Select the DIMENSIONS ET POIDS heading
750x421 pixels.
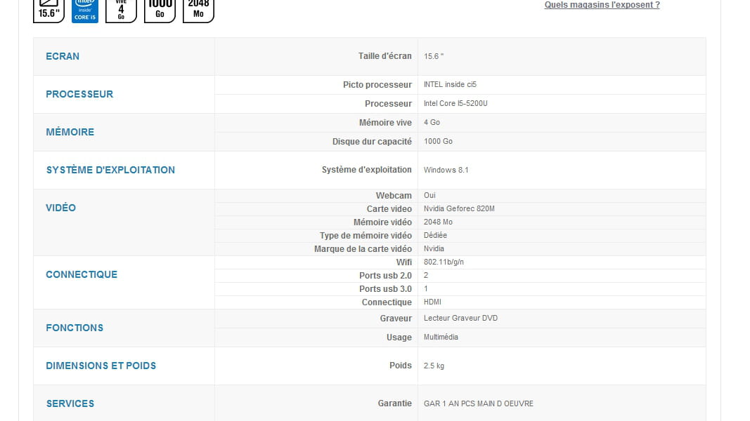click(101, 366)
